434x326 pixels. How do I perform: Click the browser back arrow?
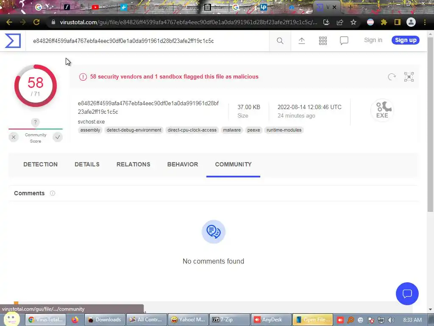click(x=9, y=22)
